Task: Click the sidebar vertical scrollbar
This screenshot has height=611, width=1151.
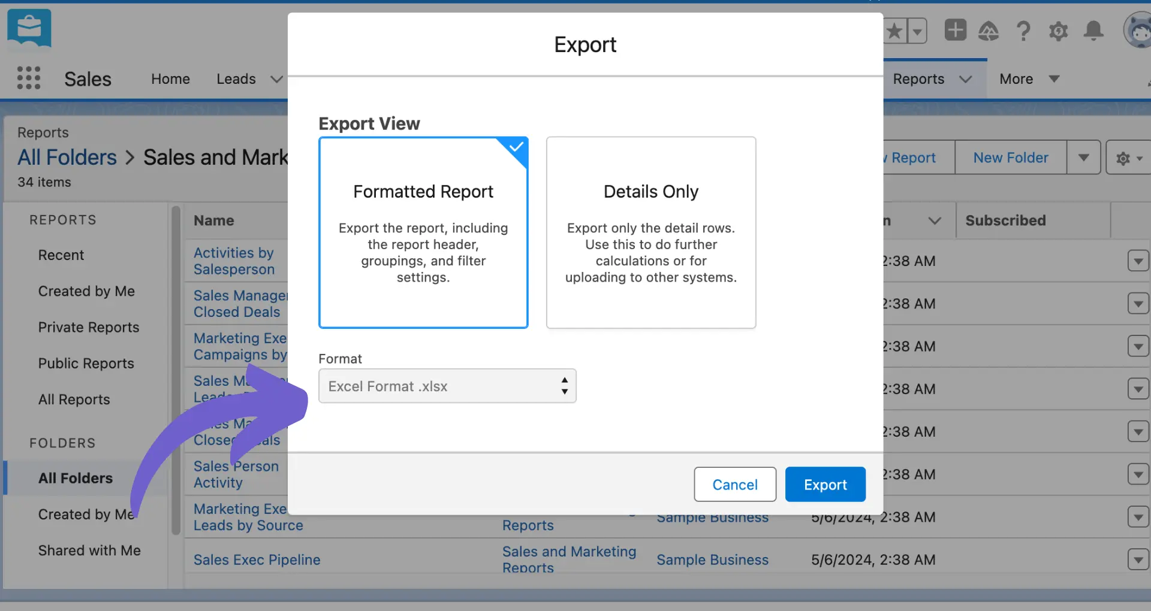Action: pyautogui.click(x=176, y=370)
